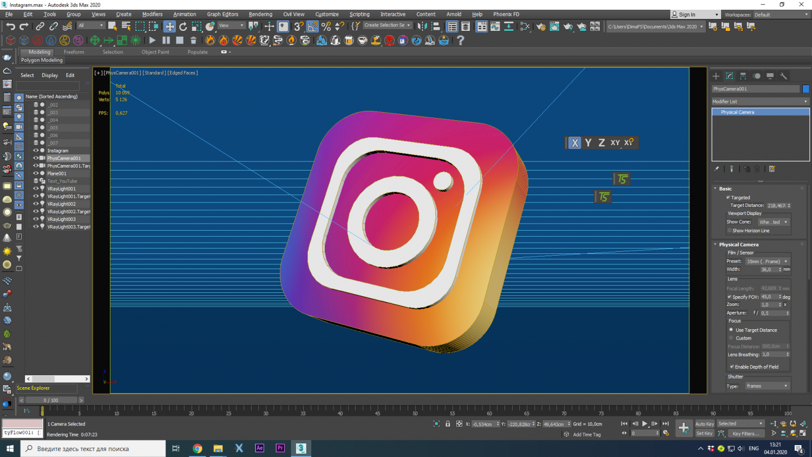The height and width of the screenshot is (457, 812).
Task: Toggle visibility eye of PhysCamera001
Action: (36, 158)
